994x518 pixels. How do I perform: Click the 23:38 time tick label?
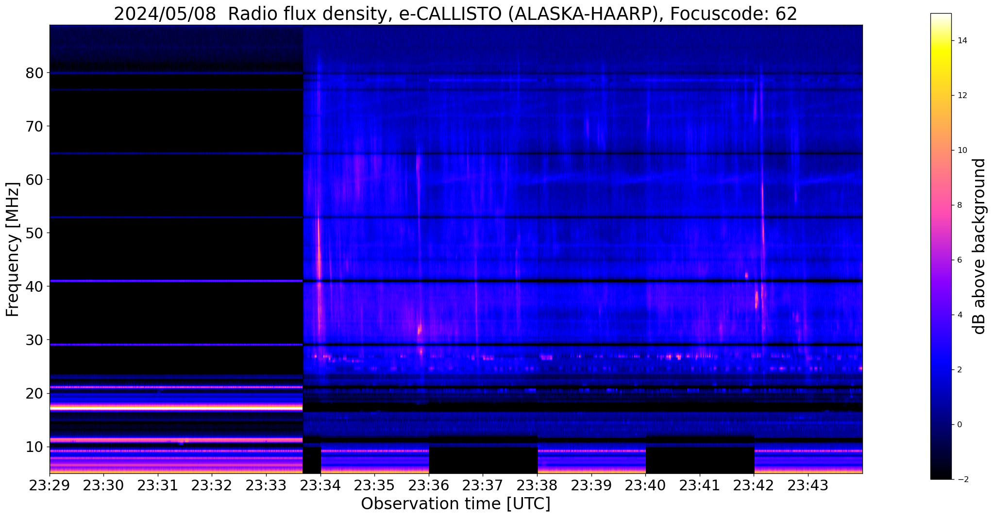537,485
